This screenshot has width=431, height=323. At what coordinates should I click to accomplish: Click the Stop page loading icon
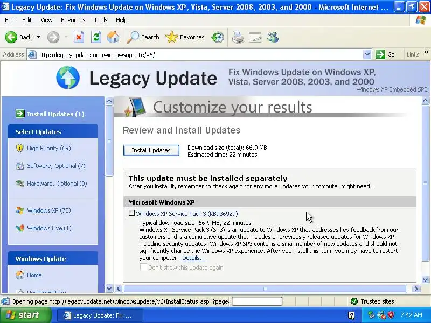tap(79, 37)
